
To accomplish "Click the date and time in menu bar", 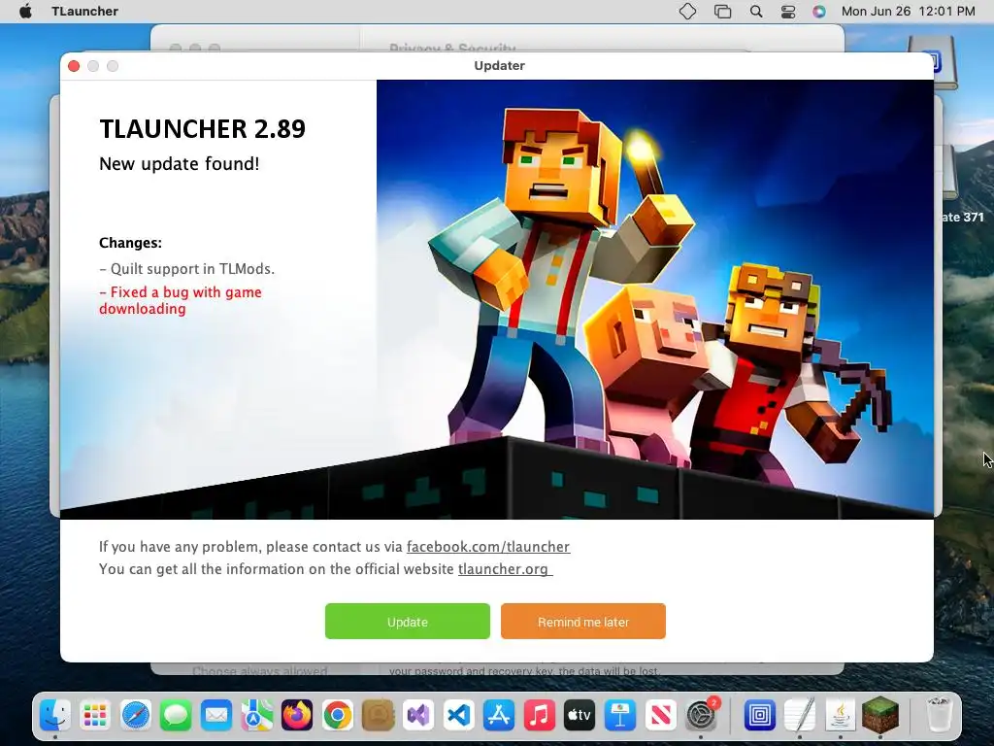I will point(908,11).
